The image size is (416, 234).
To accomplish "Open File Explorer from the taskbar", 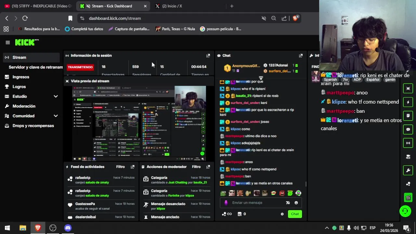I will coord(23,228).
